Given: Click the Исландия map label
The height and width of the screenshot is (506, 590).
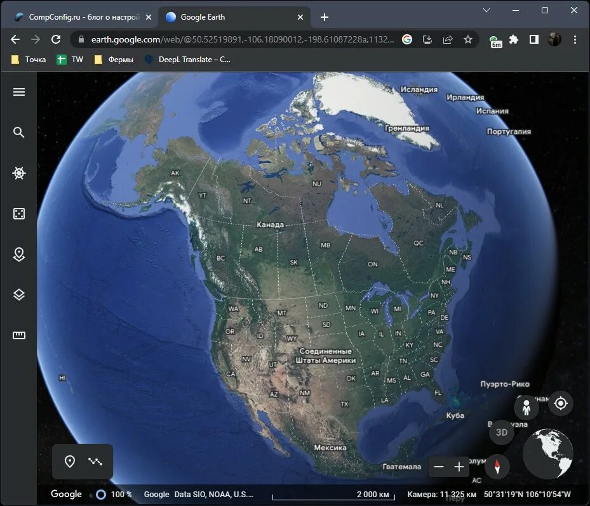Looking at the screenshot, I should point(419,89).
